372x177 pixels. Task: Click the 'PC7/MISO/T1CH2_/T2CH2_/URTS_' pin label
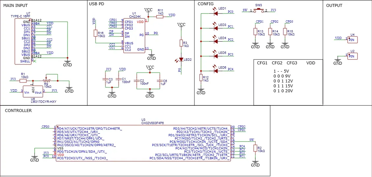pyautogui.click(x=202, y=138)
